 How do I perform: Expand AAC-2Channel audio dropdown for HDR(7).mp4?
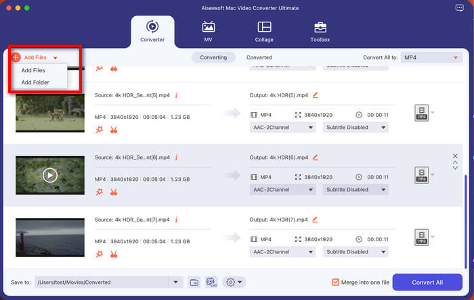point(282,252)
